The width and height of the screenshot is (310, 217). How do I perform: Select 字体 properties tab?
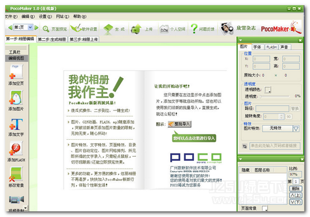point(258,47)
